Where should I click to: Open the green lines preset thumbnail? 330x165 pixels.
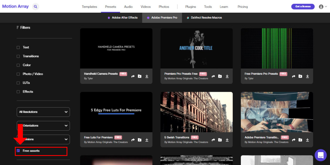pyautogui.click(x=277, y=48)
